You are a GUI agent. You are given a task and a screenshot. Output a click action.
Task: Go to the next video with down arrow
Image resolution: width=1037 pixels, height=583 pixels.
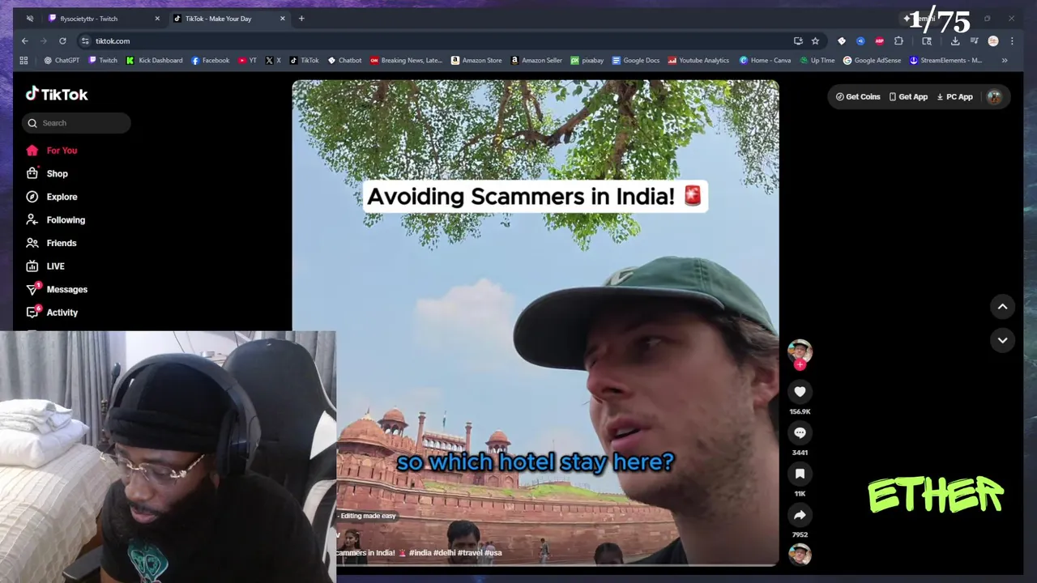click(x=1002, y=340)
